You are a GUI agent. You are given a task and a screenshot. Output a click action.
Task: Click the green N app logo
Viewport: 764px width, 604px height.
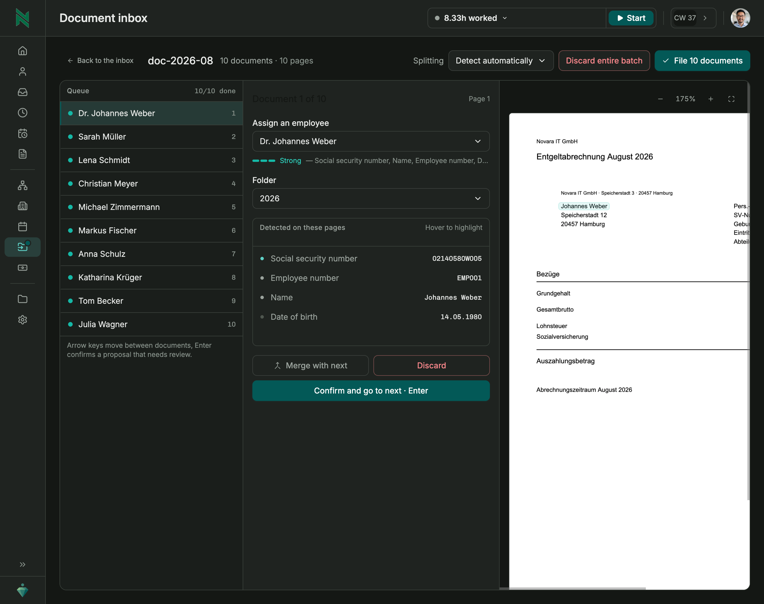(22, 18)
